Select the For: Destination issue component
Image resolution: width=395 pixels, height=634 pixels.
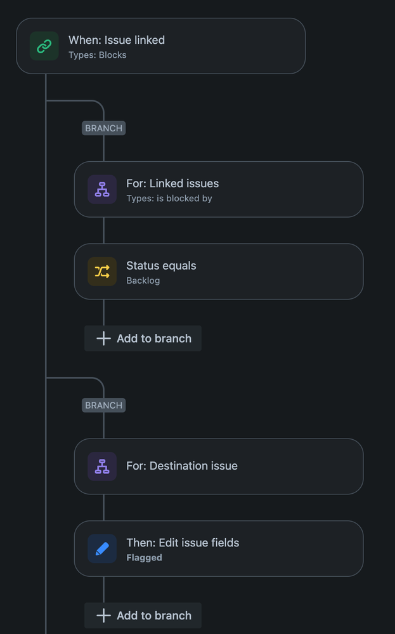219,466
